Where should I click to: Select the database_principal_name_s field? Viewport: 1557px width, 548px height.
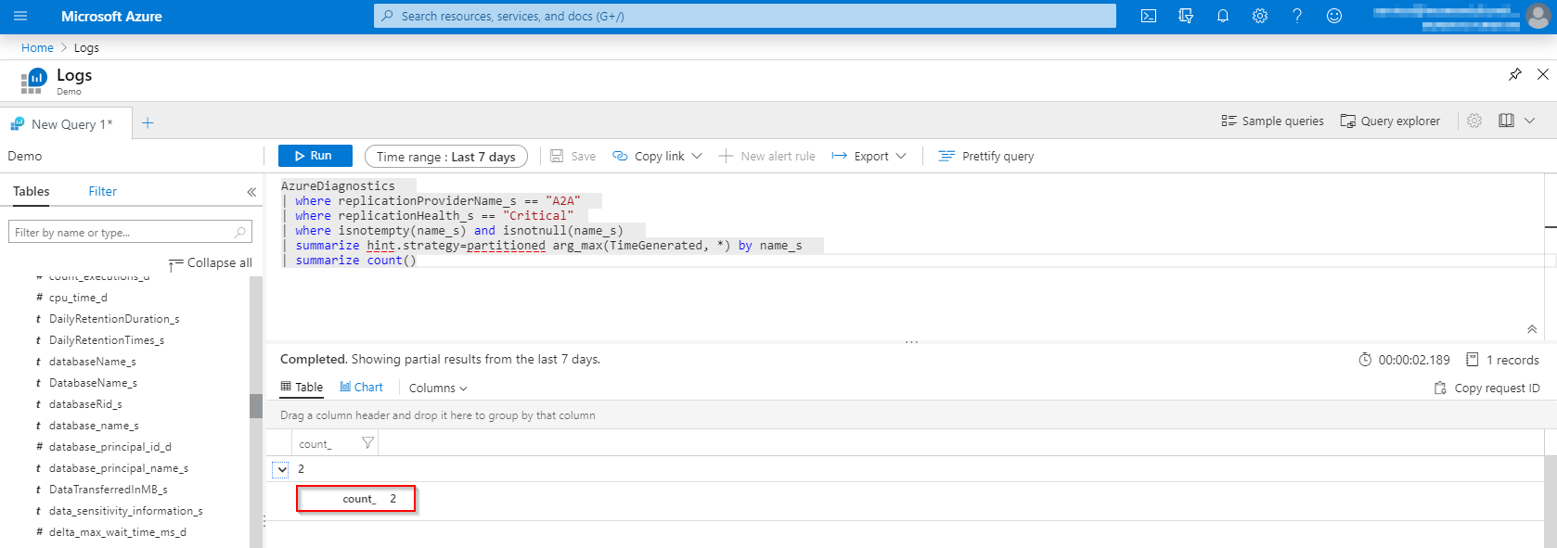pos(119,468)
